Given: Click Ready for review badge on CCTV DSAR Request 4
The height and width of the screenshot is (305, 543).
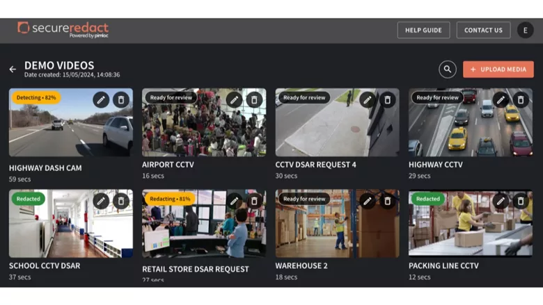Looking at the screenshot, I should tap(304, 98).
